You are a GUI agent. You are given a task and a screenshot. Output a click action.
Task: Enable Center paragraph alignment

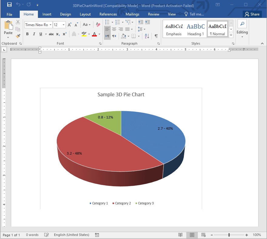(114, 29)
